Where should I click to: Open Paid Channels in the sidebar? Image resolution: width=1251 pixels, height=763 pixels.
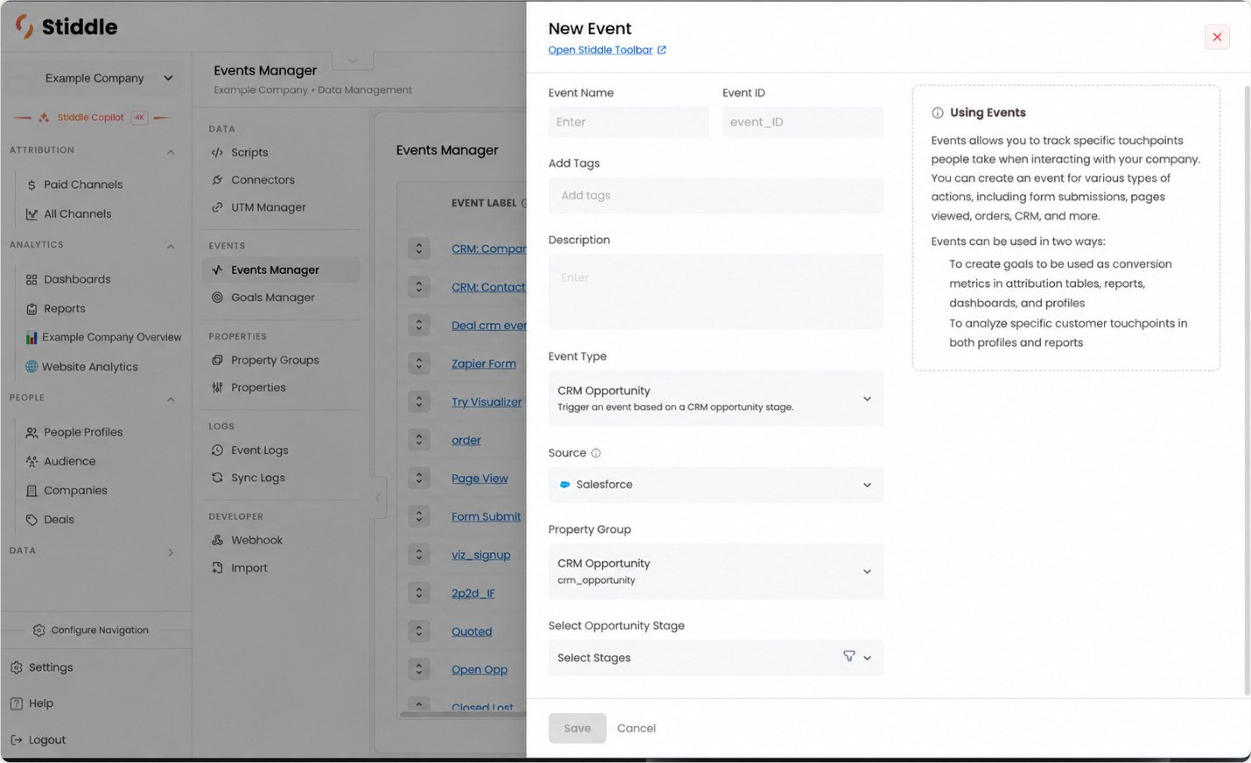point(83,185)
